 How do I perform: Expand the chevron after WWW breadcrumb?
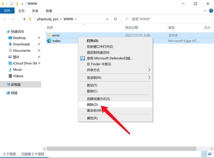(75, 19)
